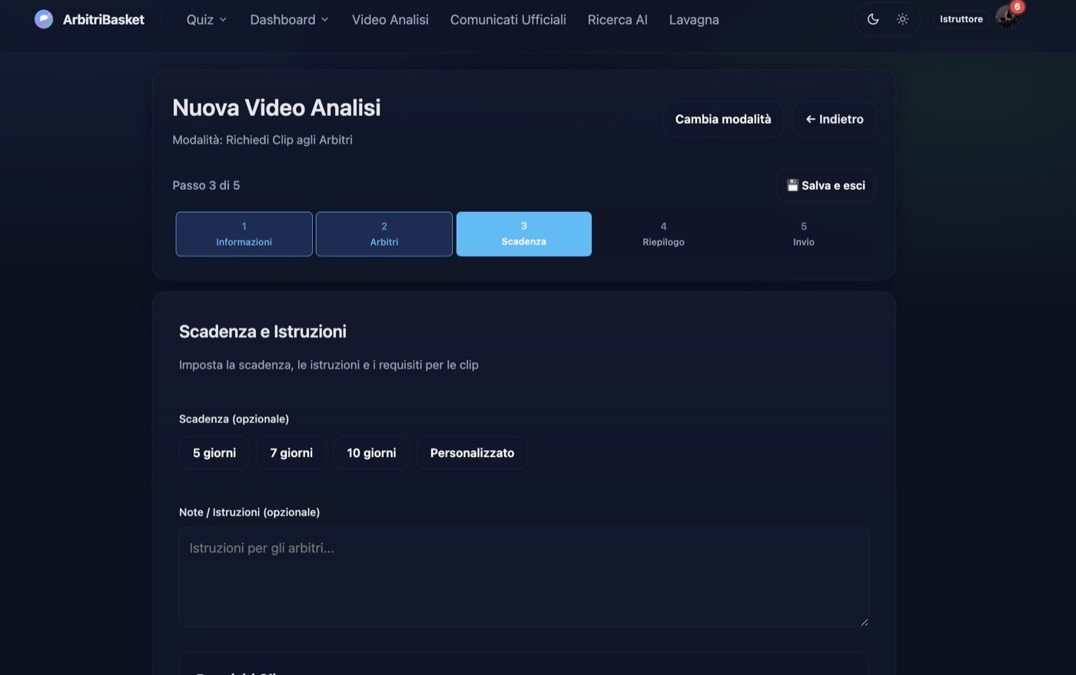The width and height of the screenshot is (1076, 675).
Task: Click the textarea resize handle corner
Action: coord(864,621)
